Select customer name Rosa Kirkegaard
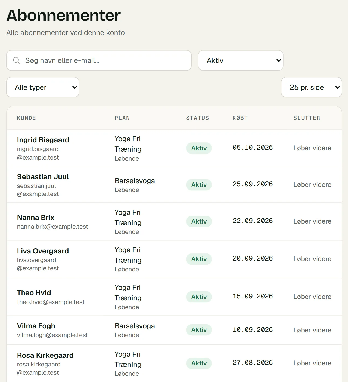The image size is (348, 382). [x=45, y=355]
